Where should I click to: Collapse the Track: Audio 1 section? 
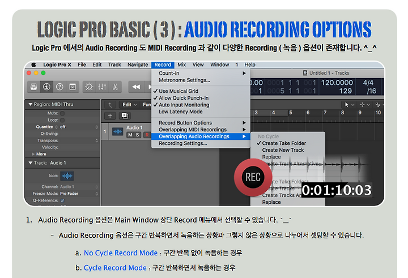tap(31, 163)
